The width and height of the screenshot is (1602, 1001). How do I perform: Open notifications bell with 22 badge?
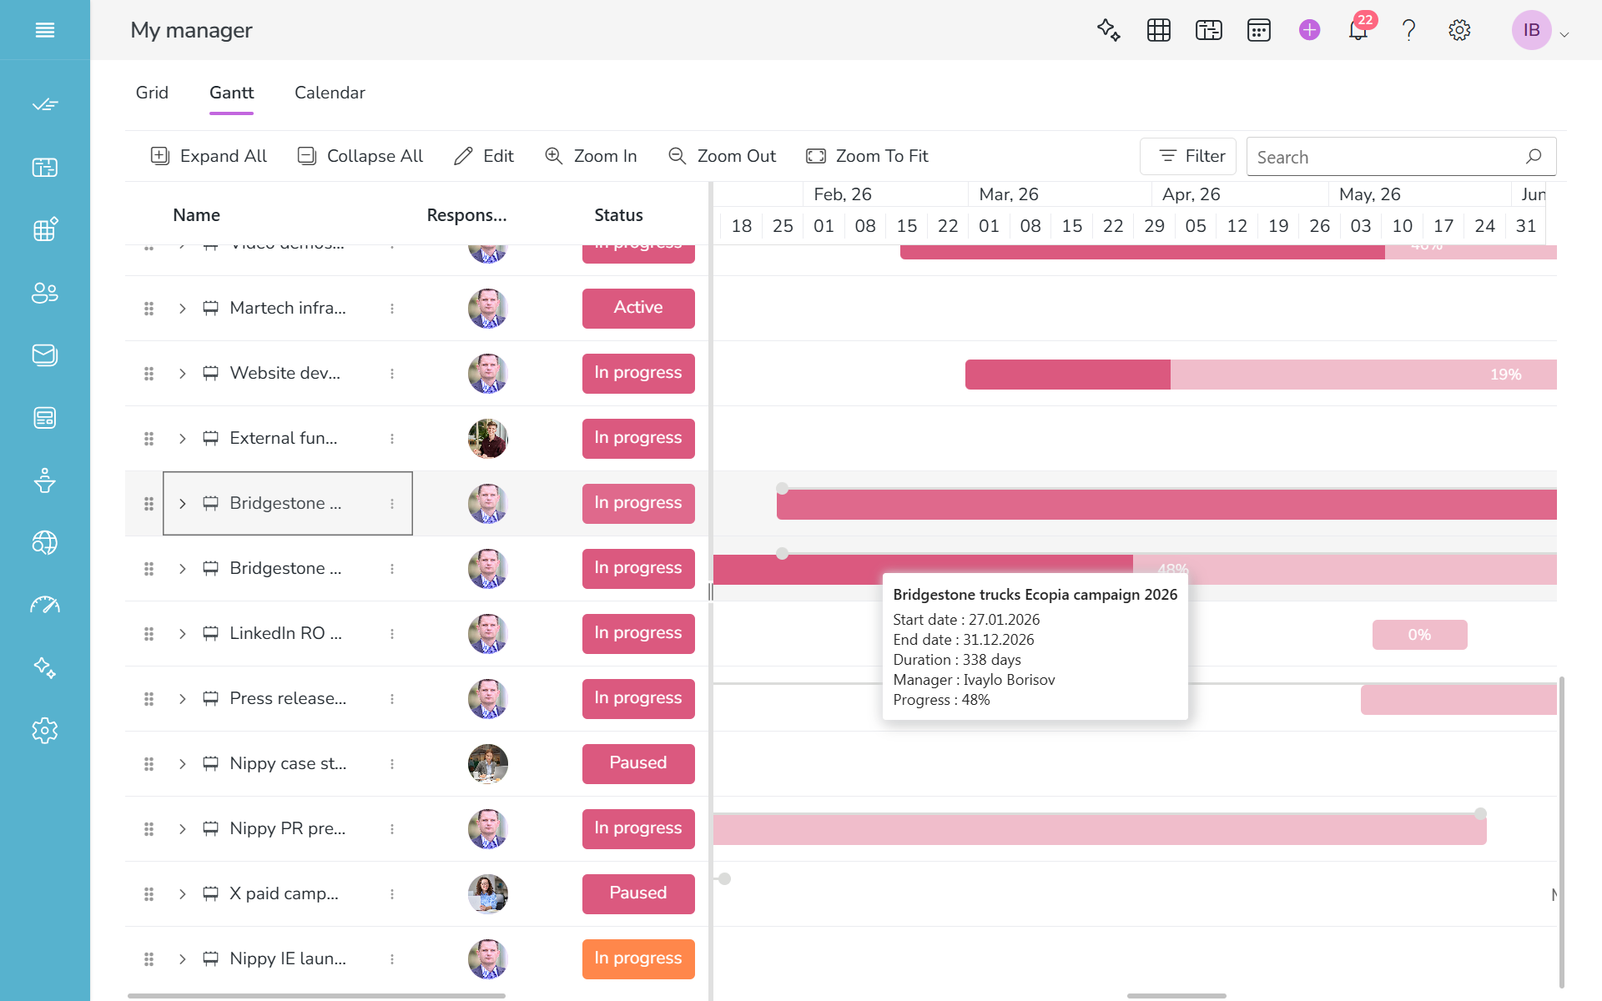pos(1358,30)
